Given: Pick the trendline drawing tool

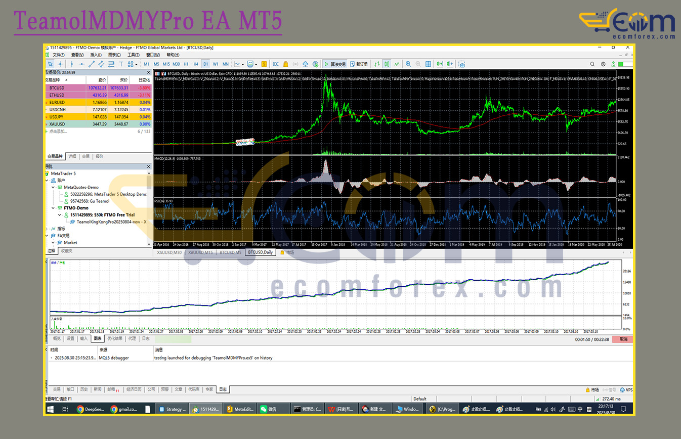Looking at the screenshot, I should [92, 64].
